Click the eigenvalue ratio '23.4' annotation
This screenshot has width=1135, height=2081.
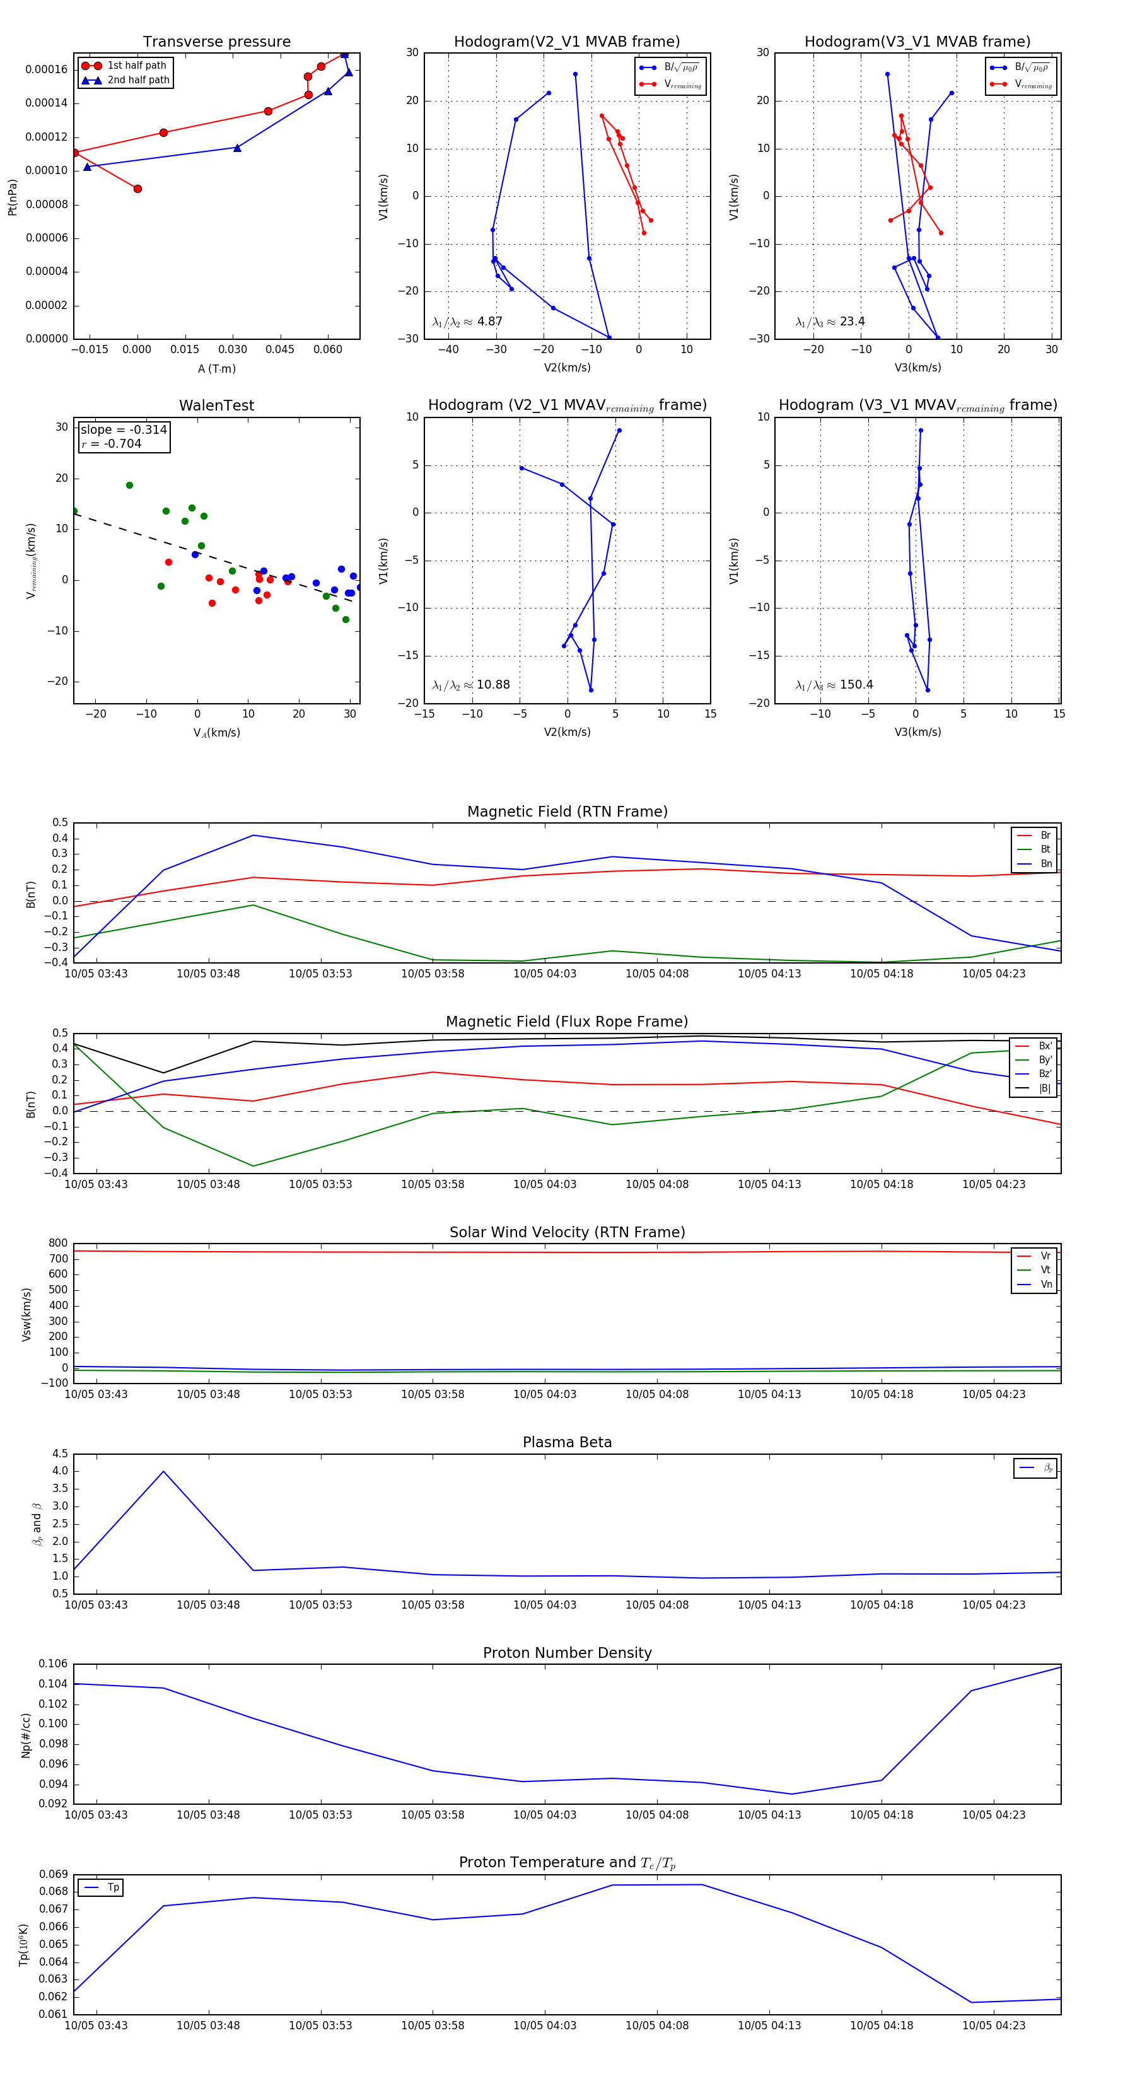830,322
